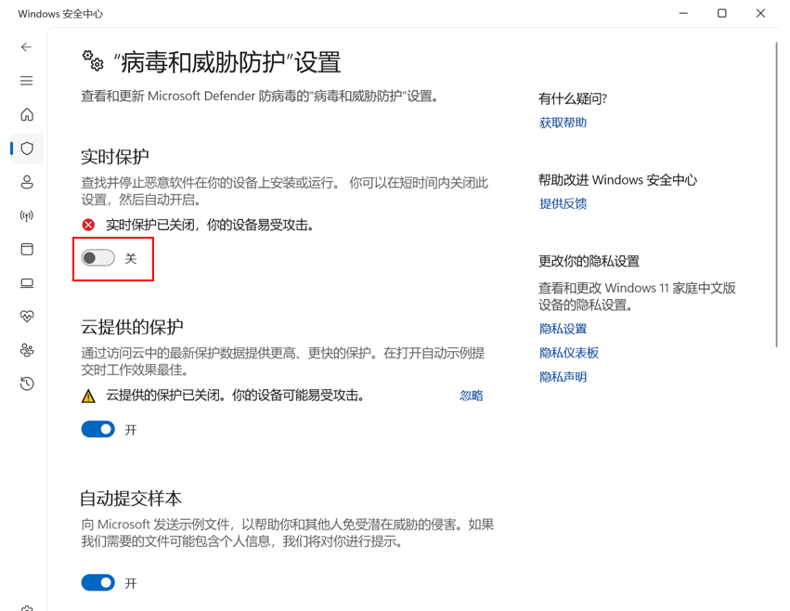
Task: Open Settings gear icon at sidebar bottom
Action: [x=27, y=608]
